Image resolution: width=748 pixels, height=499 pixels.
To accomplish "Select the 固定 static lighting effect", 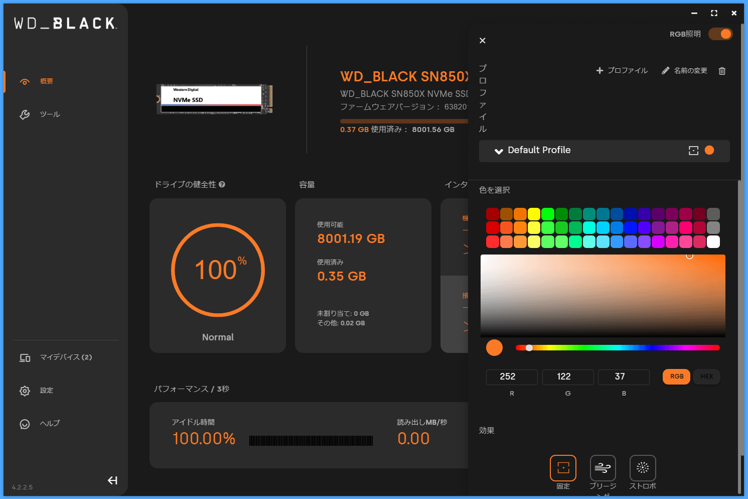I will pyautogui.click(x=563, y=468).
